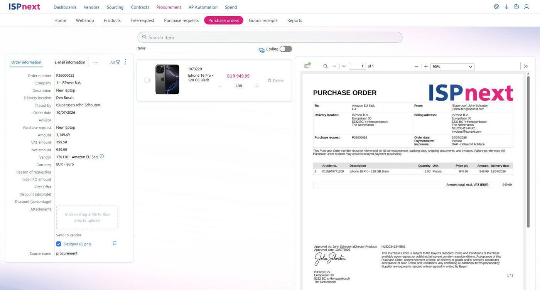
Task: Click the EUR 949.99 item price
Action: [x=238, y=76]
